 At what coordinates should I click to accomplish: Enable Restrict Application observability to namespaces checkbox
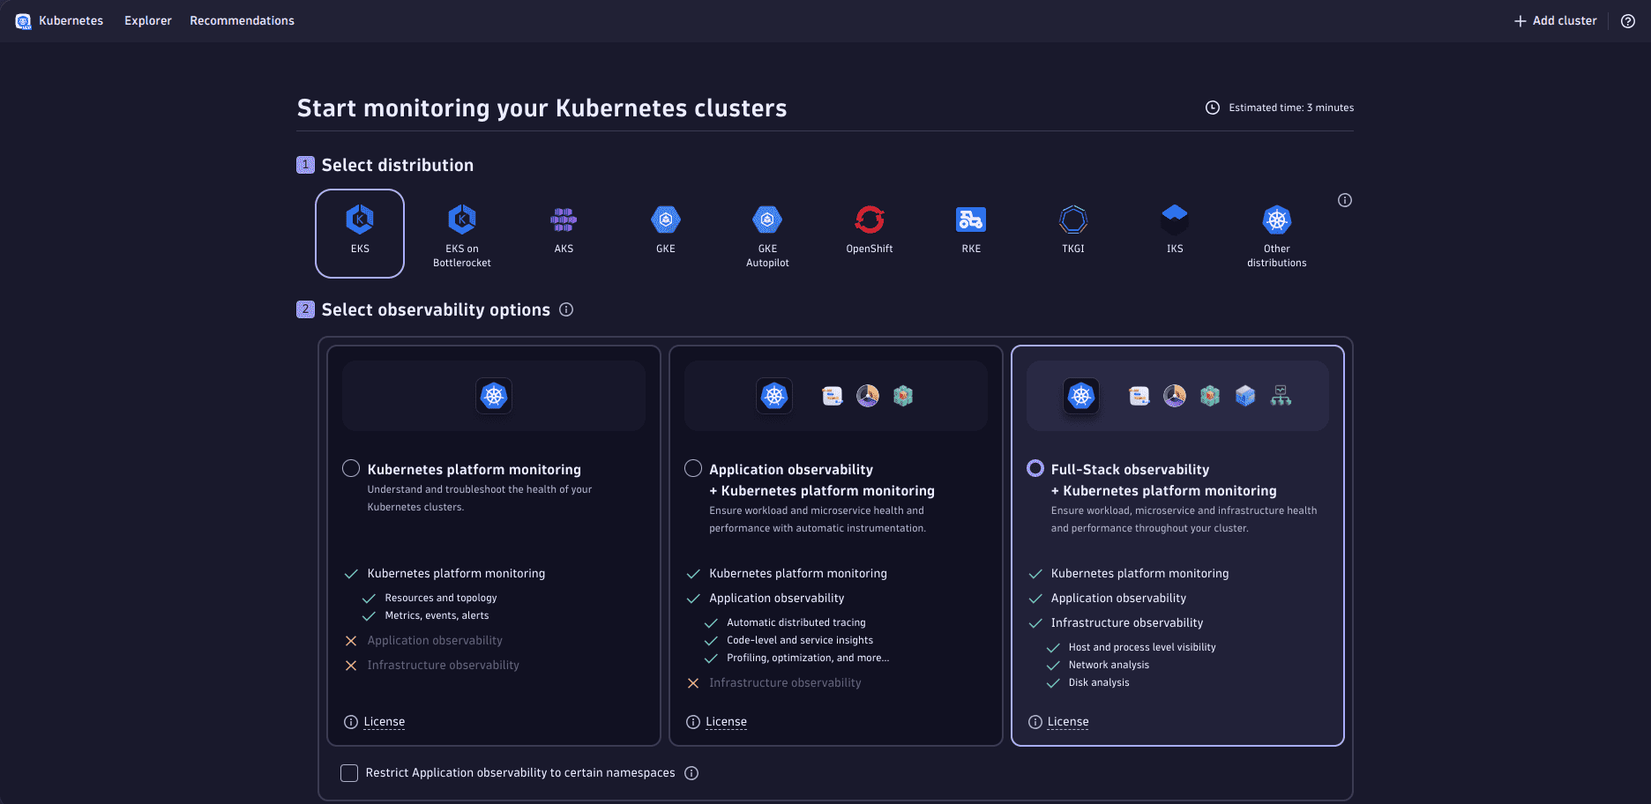(349, 773)
